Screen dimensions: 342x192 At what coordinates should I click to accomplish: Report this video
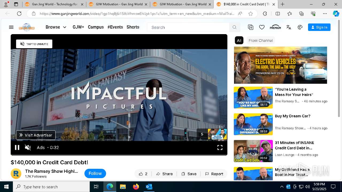click(214, 174)
